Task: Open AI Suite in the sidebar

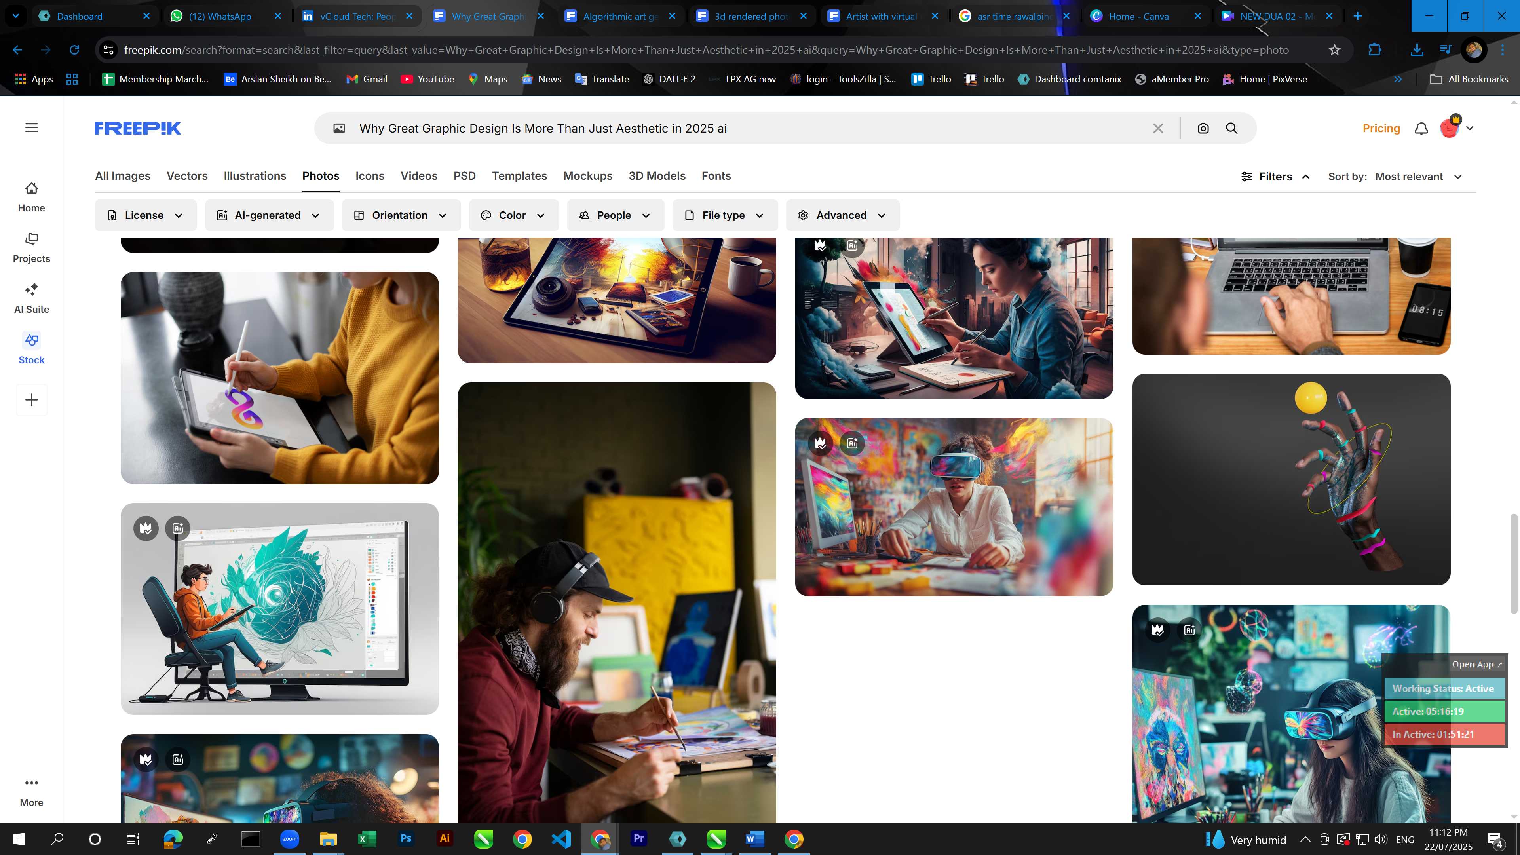Action: [x=31, y=298]
